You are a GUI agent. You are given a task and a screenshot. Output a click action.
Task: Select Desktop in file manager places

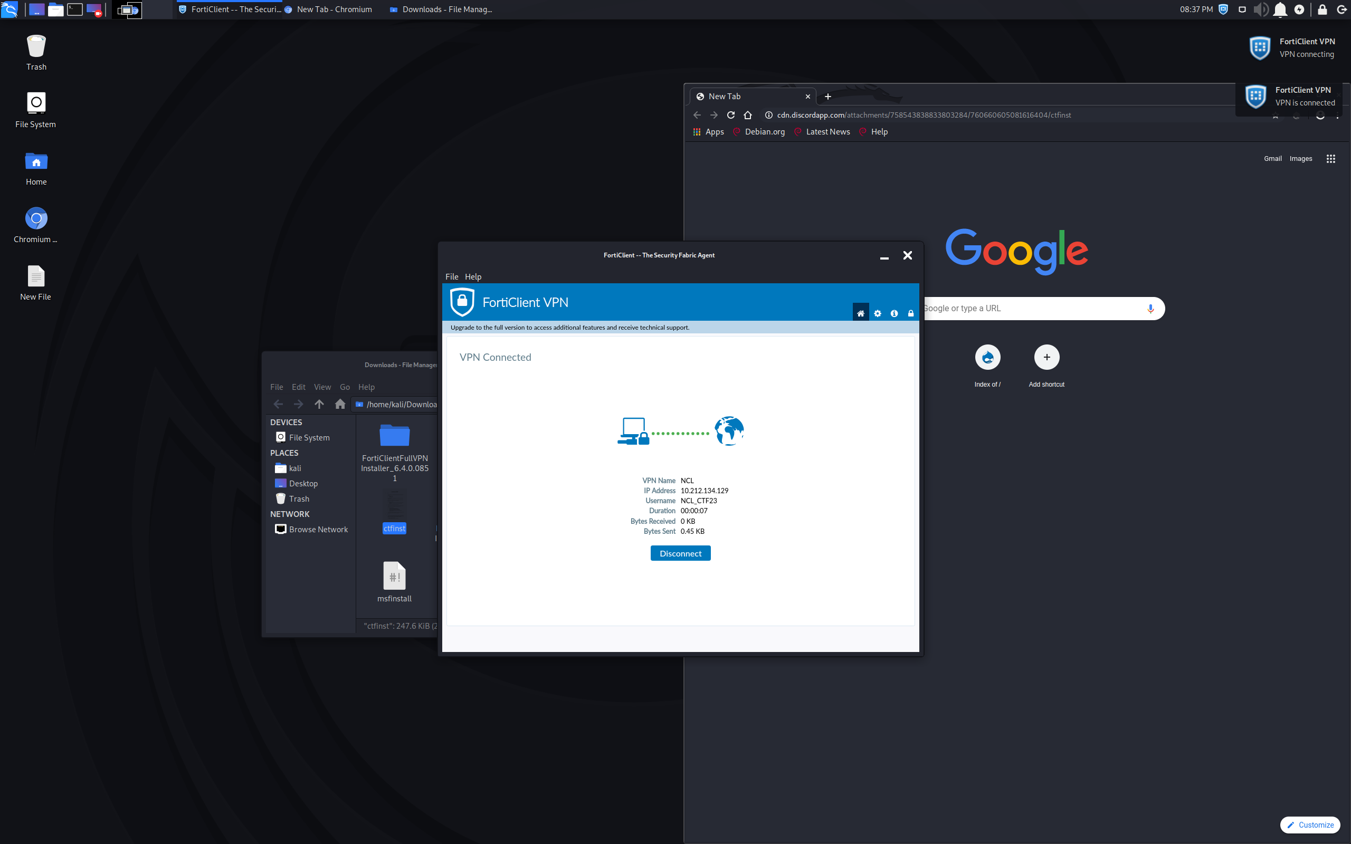click(x=303, y=483)
